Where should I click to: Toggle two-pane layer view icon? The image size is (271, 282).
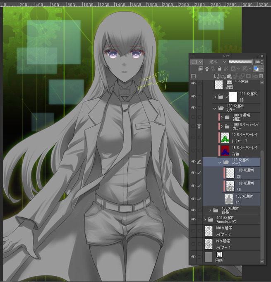(193, 76)
